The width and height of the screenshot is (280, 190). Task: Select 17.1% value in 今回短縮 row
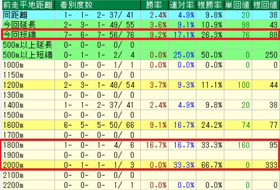(184, 35)
